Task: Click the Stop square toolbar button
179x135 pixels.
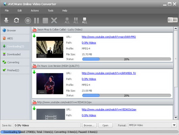Action: pos(45,21)
